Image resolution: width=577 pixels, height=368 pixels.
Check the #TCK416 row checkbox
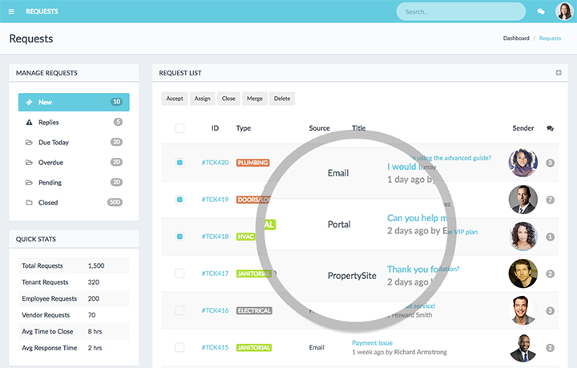180,310
